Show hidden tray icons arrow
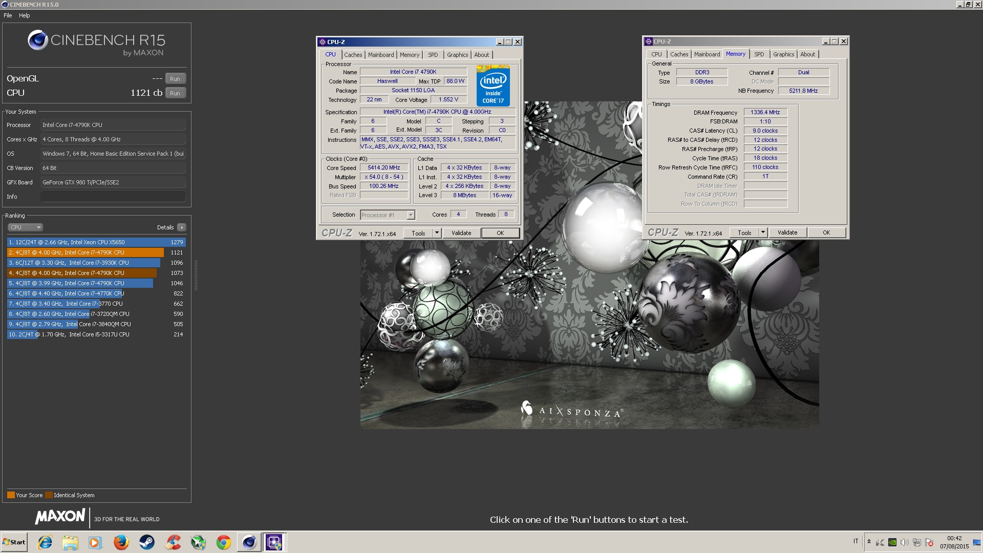 pos(869,542)
